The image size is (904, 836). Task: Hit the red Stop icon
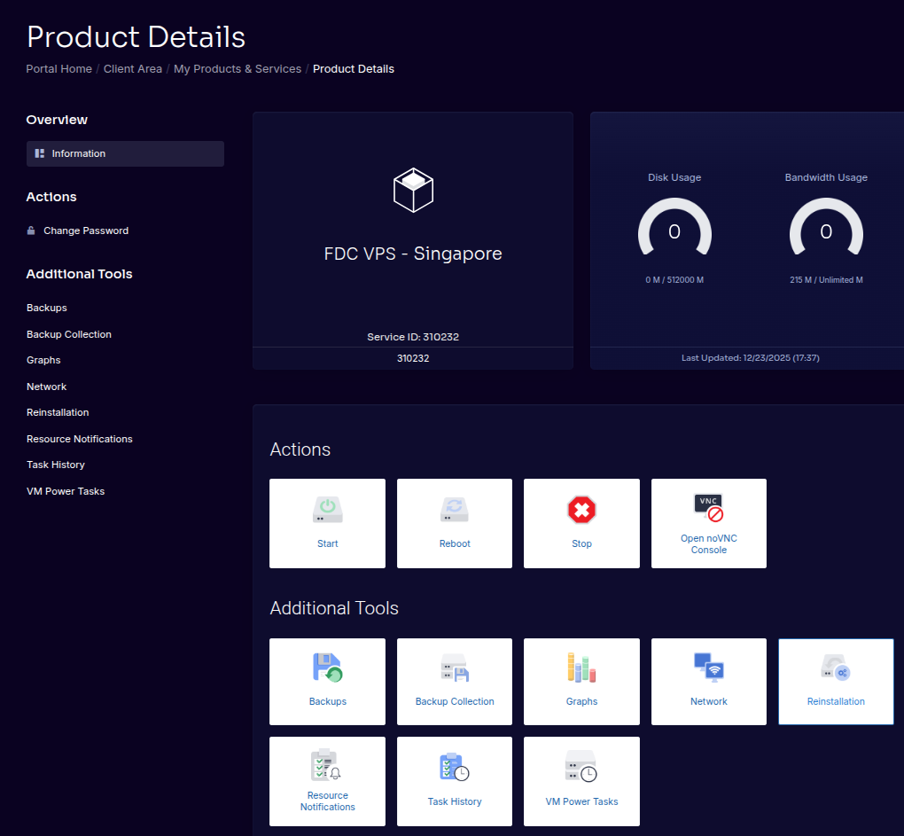[581, 510]
